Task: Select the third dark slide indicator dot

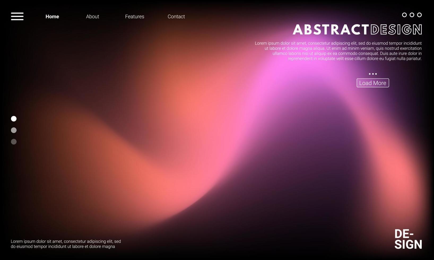Action: (14, 142)
